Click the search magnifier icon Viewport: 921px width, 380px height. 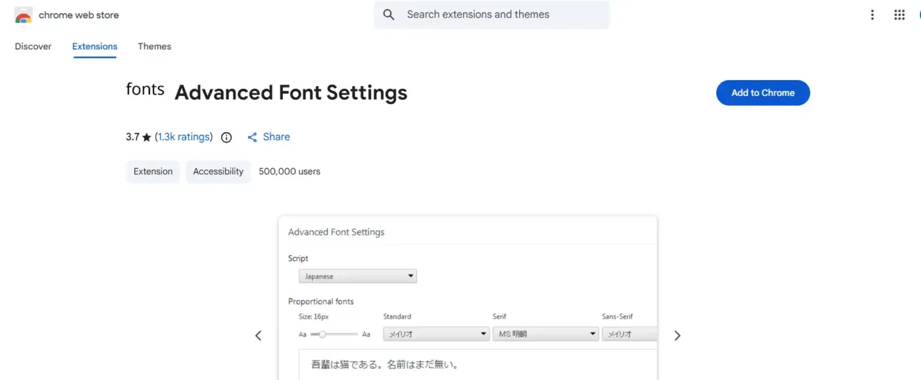click(x=389, y=14)
